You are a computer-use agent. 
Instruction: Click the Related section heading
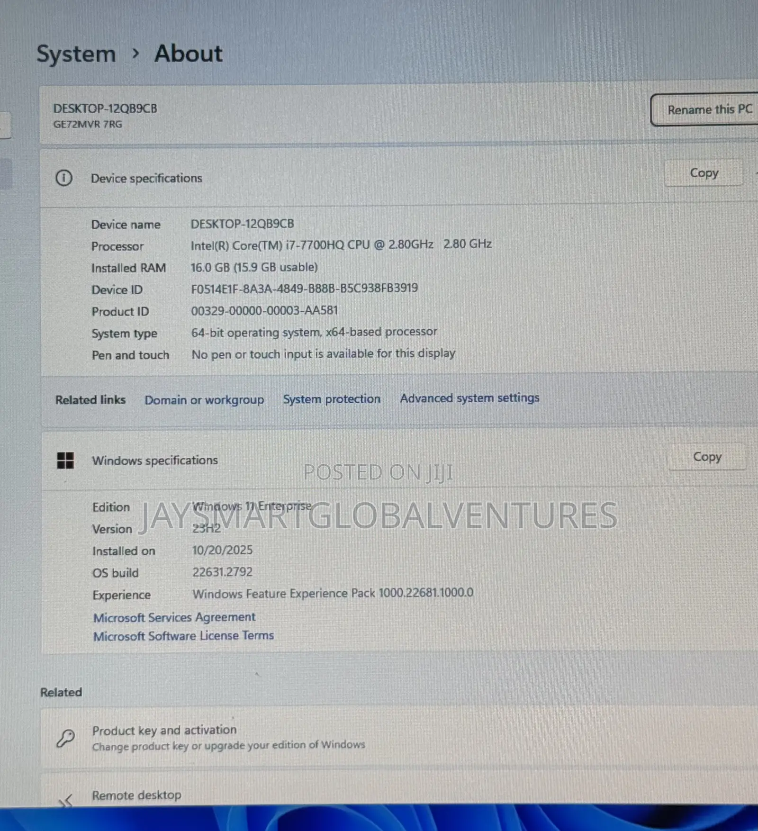[x=61, y=692]
